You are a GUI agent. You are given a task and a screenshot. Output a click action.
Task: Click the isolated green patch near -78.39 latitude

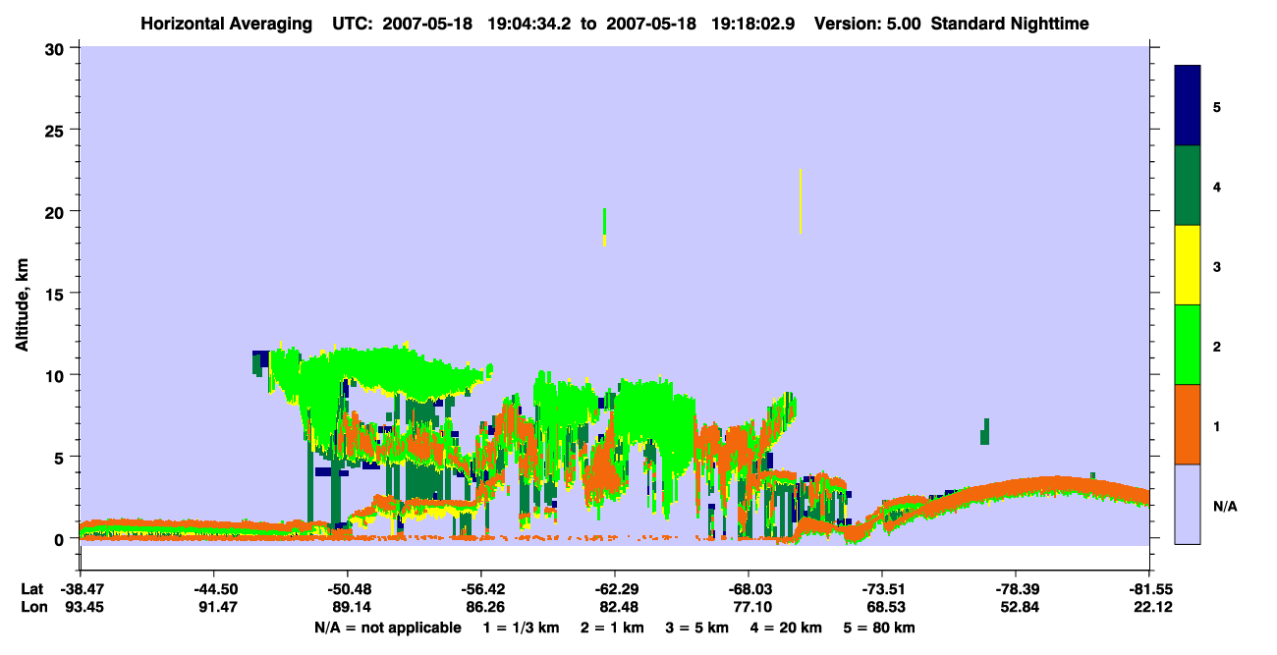(x=984, y=431)
